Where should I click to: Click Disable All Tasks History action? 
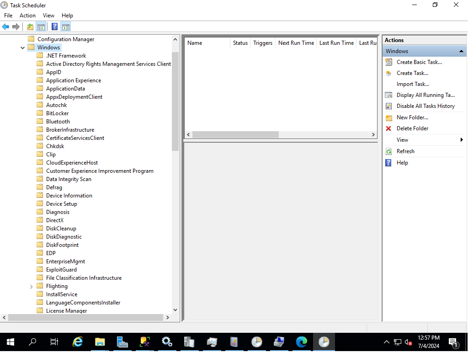(x=425, y=106)
